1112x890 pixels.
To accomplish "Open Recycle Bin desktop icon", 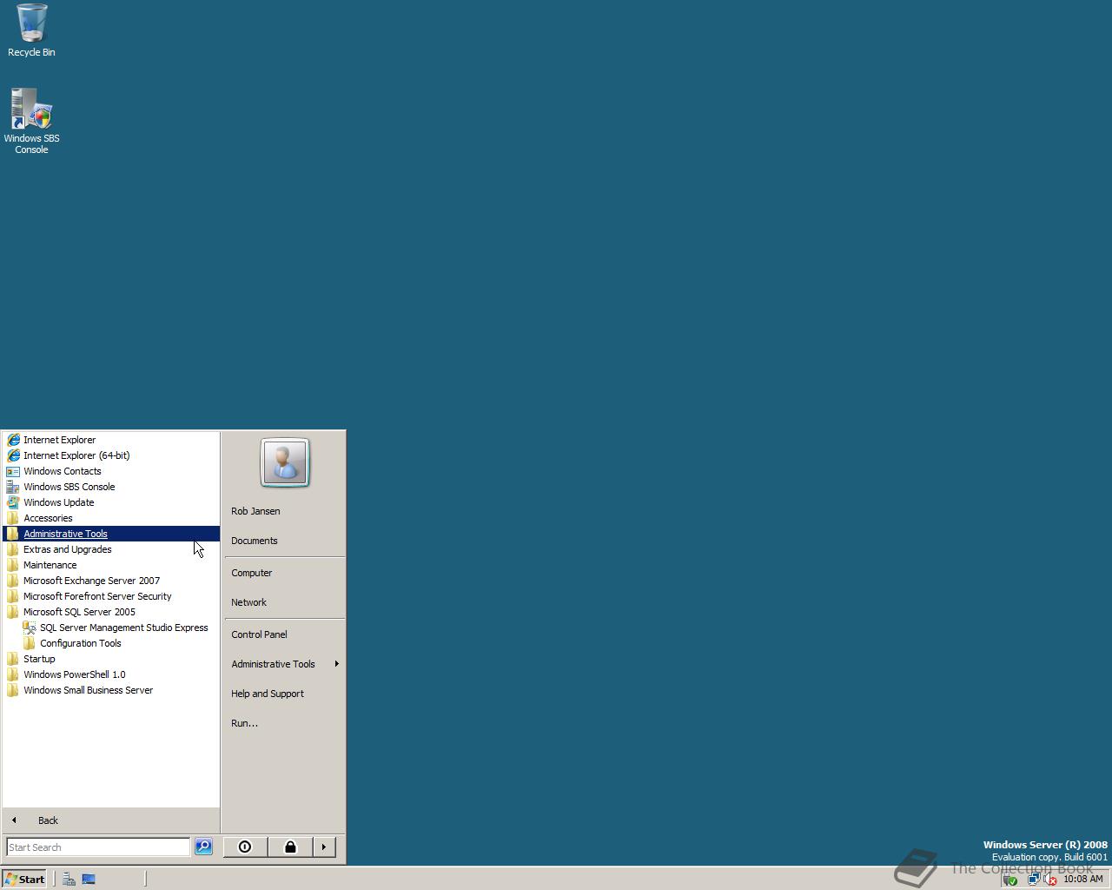I will click(31, 30).
